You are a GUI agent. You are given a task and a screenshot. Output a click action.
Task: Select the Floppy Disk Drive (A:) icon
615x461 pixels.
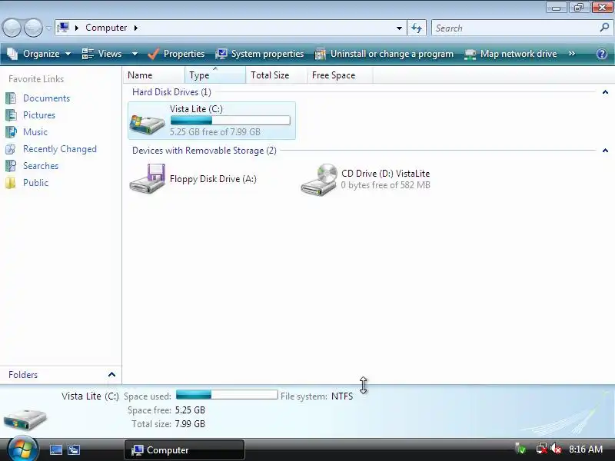click(x=147, y=178)
